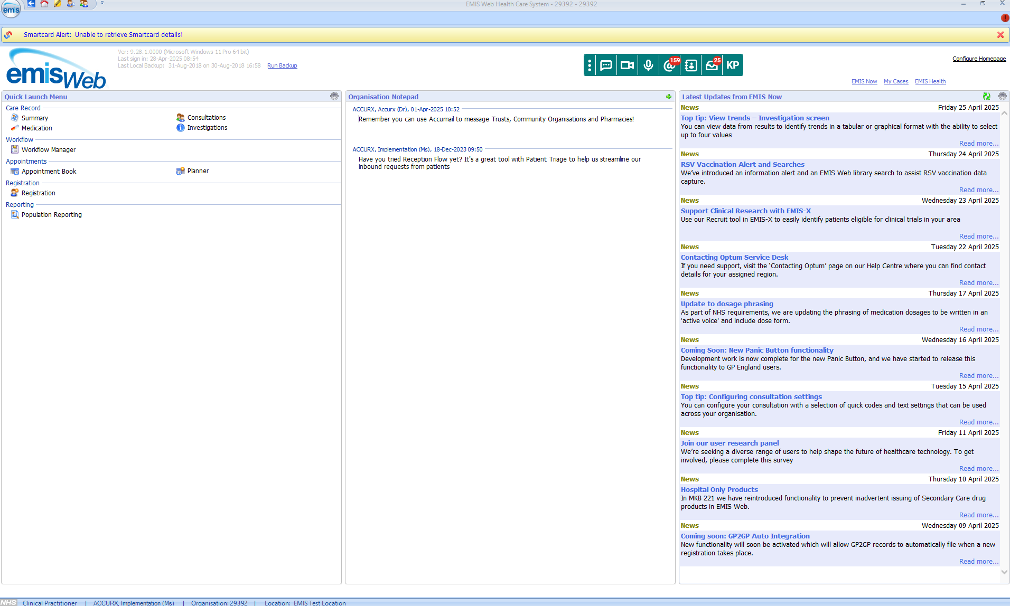
Task: Click 'Location: EMIS Test Location' status entry
Action: [305, 603]
